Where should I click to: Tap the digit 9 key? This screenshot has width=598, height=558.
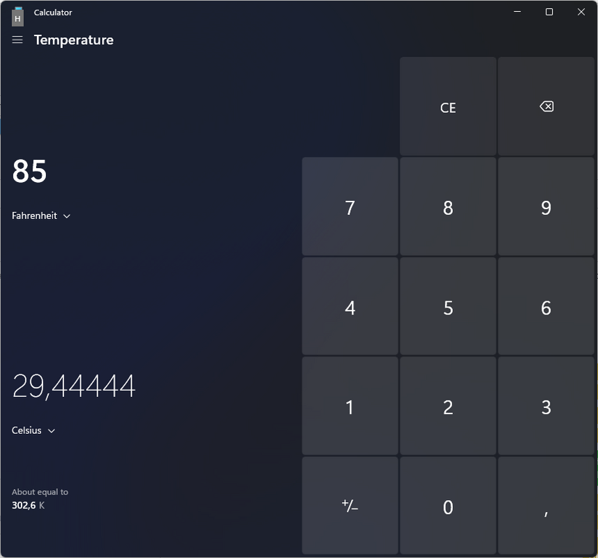[546, 206]
